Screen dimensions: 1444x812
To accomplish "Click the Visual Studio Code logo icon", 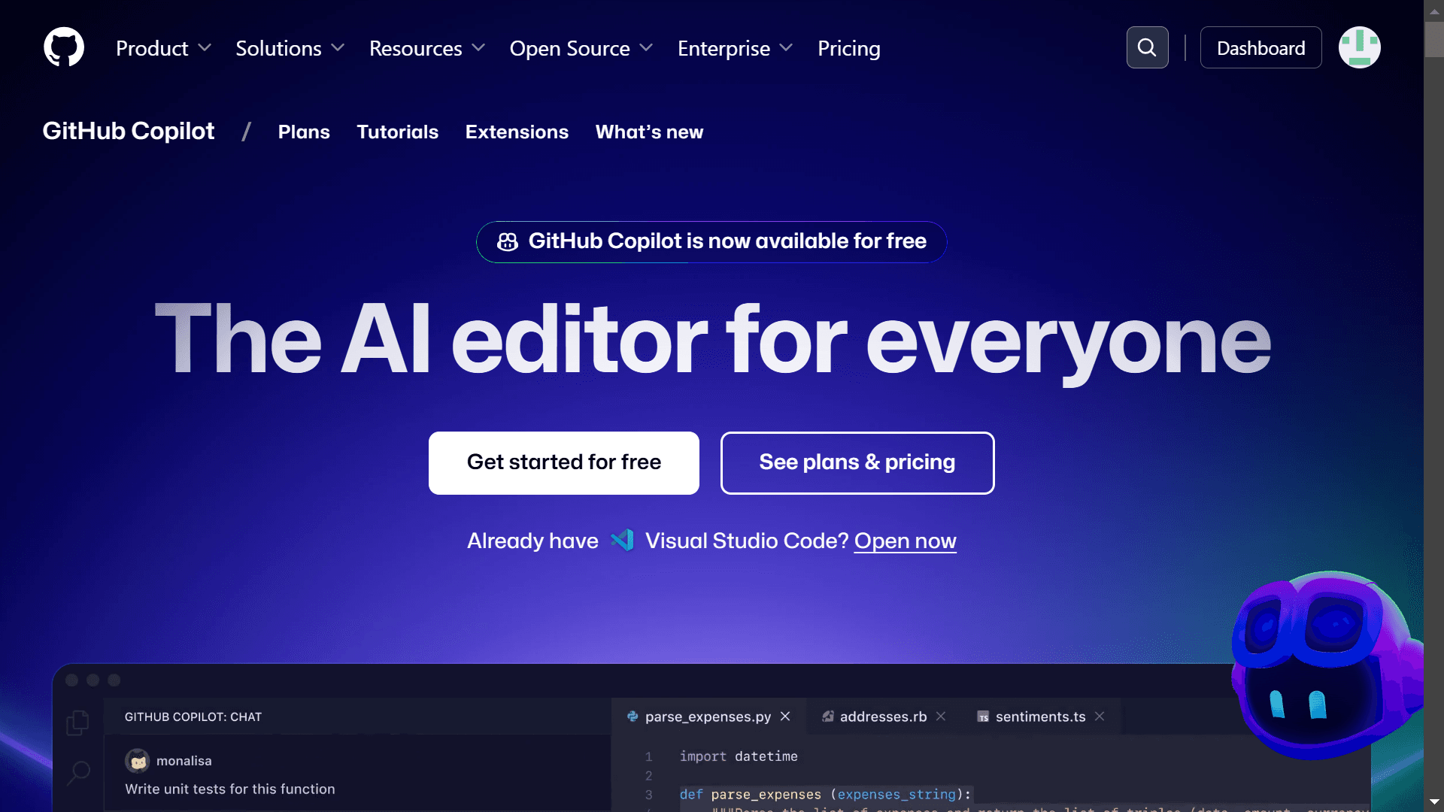I will pos(622,541).
